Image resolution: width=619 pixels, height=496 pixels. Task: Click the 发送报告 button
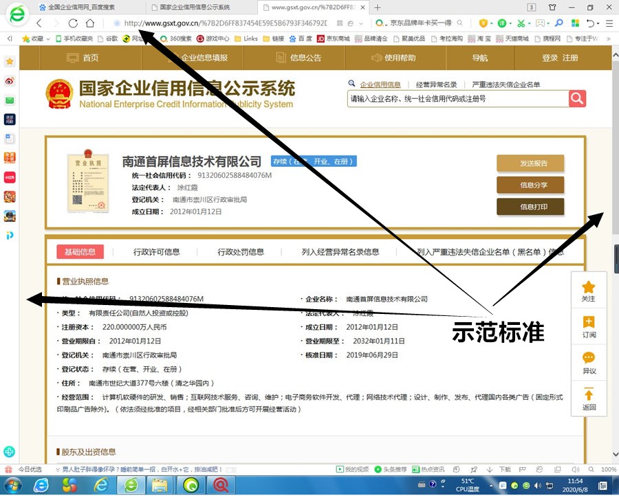(x=530, y=164)
